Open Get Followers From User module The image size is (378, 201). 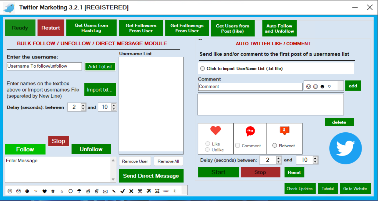tap(141, 28)
